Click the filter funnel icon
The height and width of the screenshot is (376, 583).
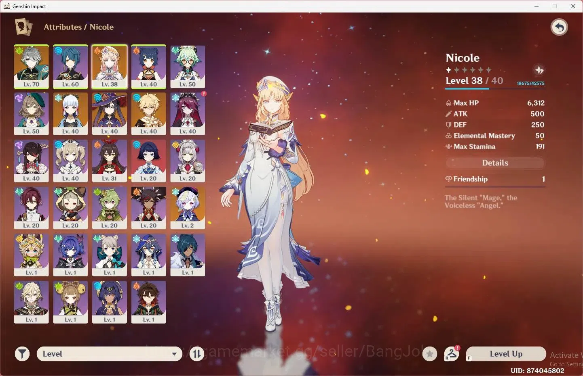[x=22, y=354]
